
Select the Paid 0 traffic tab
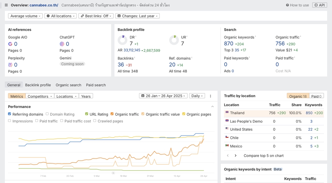[316, 96]
